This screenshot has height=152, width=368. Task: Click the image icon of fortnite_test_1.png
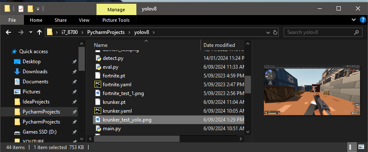(98, 93)
